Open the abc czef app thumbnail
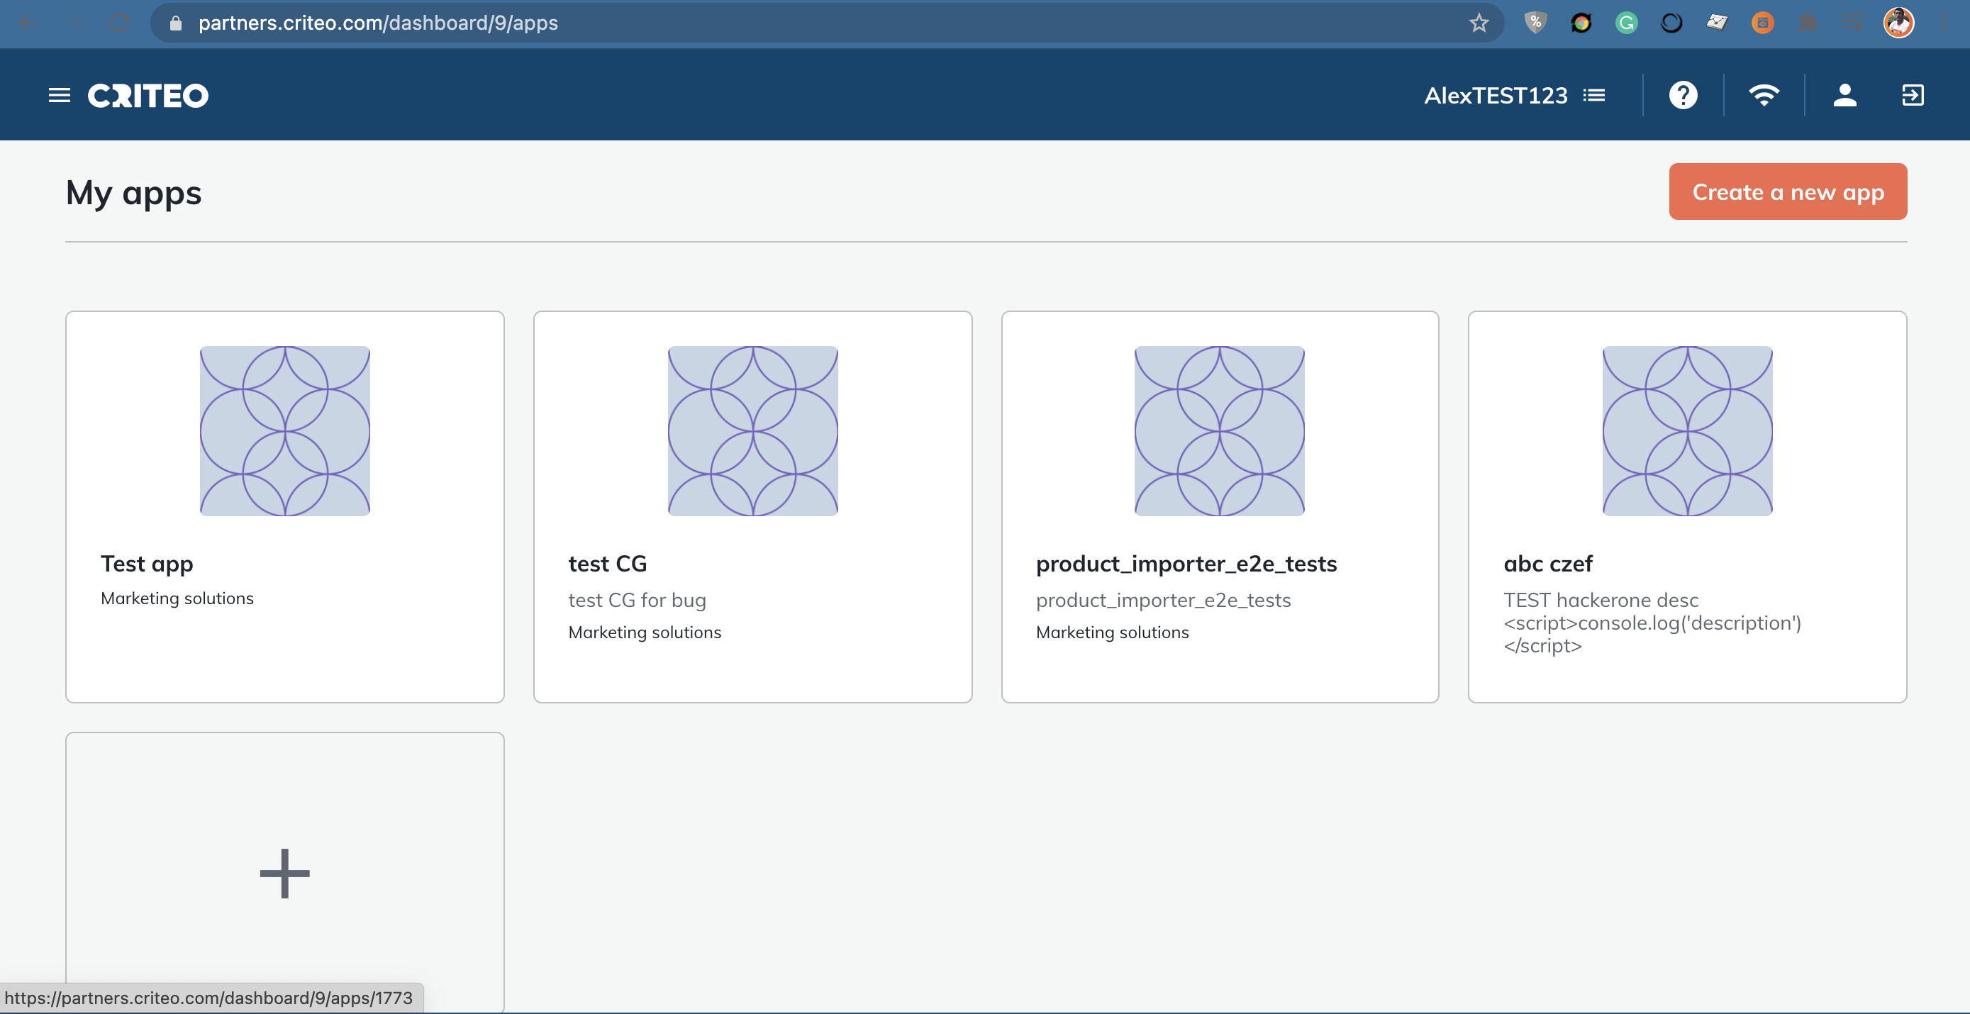1970x1014 pixels. (1687, 430)
